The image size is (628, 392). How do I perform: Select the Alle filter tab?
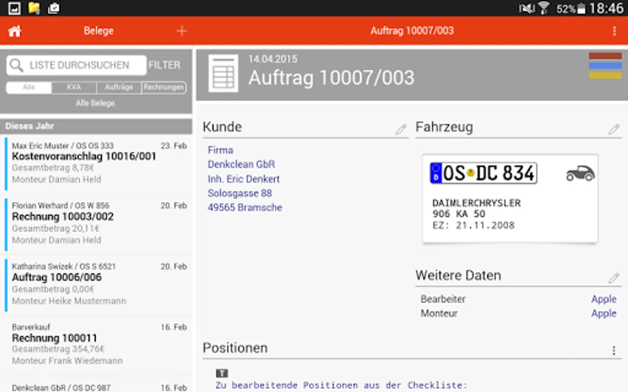pyautogui.click(x=29, y=87)
